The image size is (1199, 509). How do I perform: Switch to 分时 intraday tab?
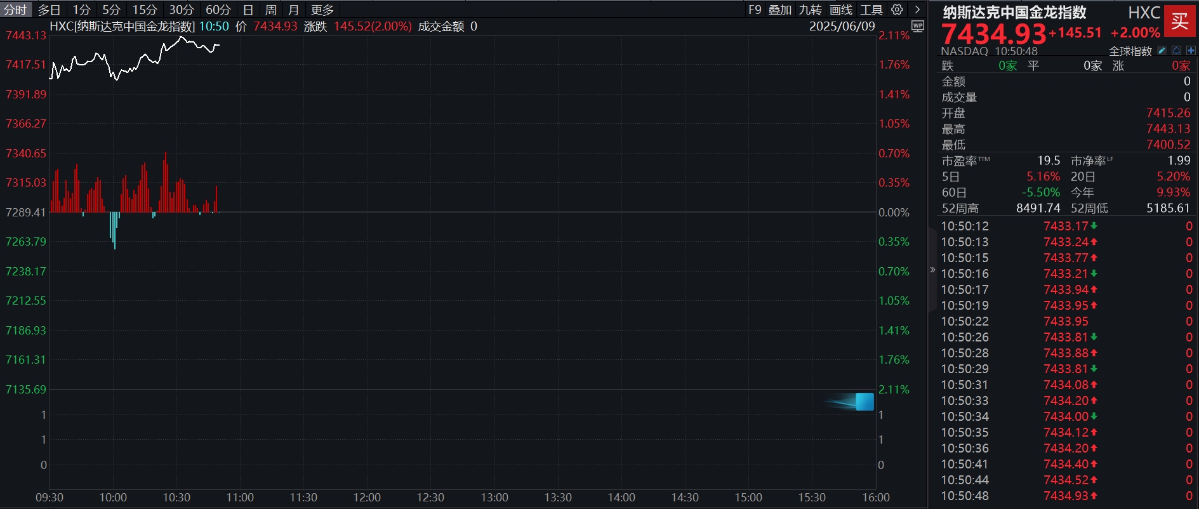click(15, 10)
